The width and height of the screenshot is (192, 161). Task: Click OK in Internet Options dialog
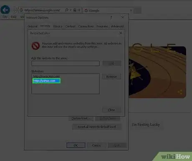(x=76, y=145)
